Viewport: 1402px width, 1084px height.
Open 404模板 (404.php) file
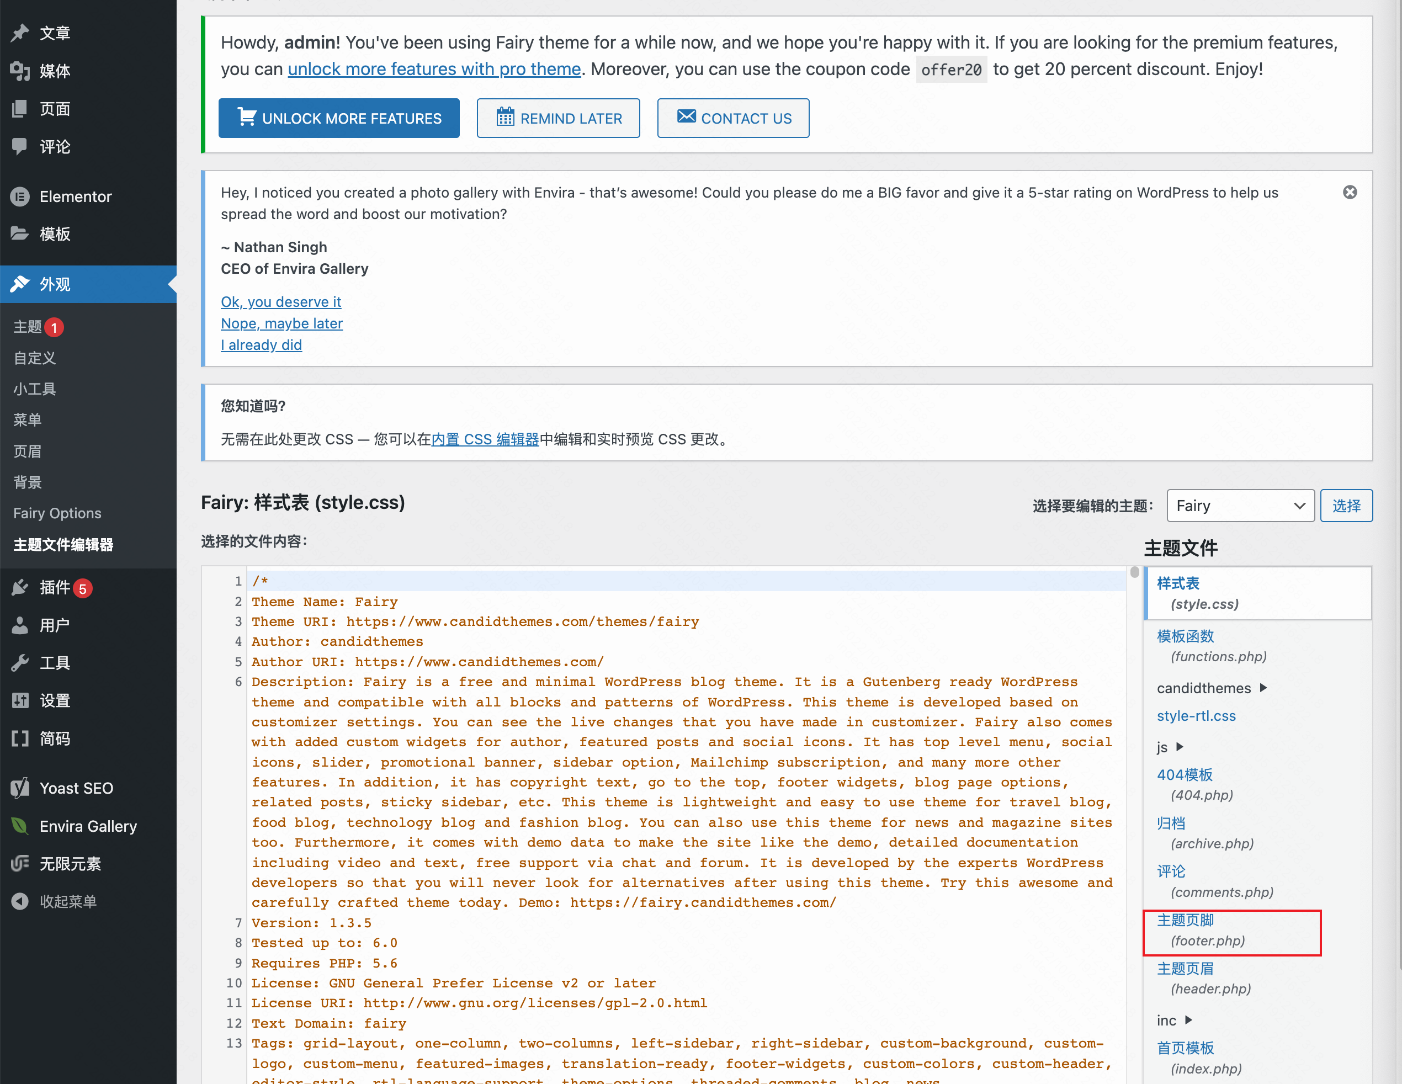[1194, 784]
